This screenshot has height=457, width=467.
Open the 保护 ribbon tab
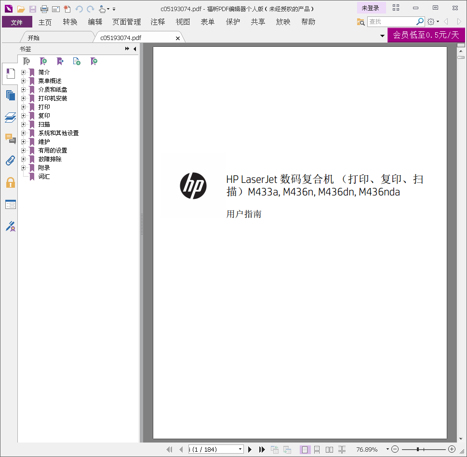[233, 22]
